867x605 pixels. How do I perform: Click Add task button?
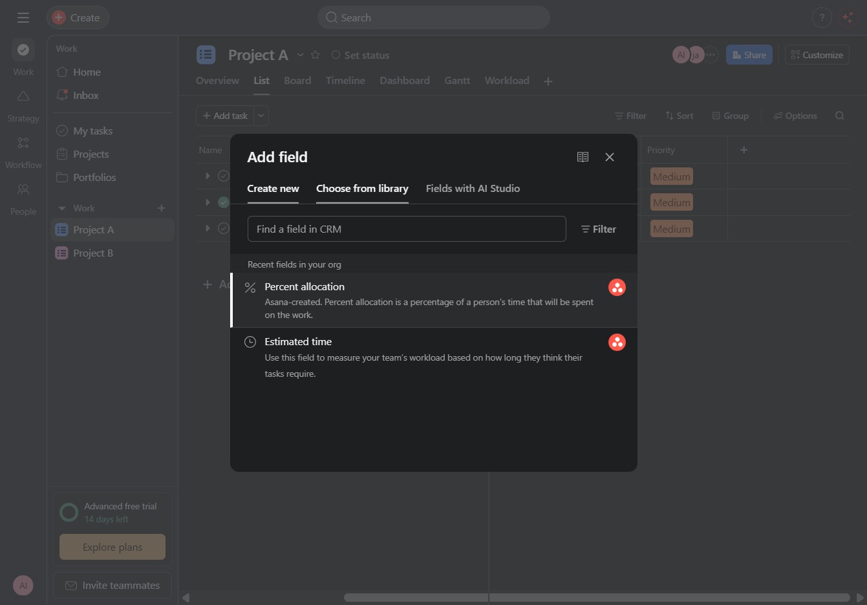(x=225, y=116)
